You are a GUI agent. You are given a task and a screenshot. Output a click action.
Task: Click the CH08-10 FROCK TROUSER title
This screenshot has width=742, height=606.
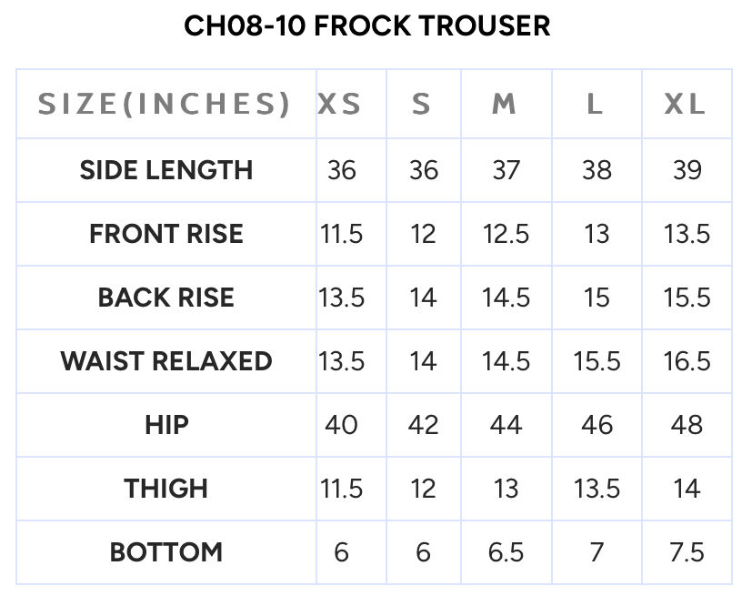pyautogui.click(x=366, y=25)
